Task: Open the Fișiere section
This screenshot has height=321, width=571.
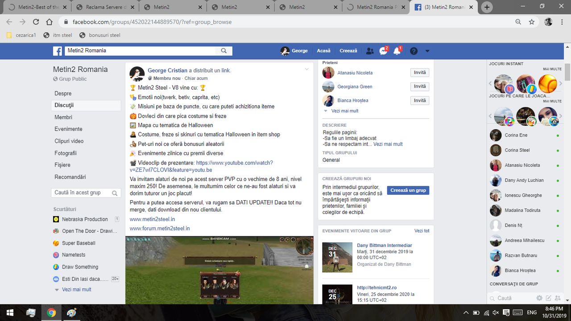Action: (x=86, y=165)
